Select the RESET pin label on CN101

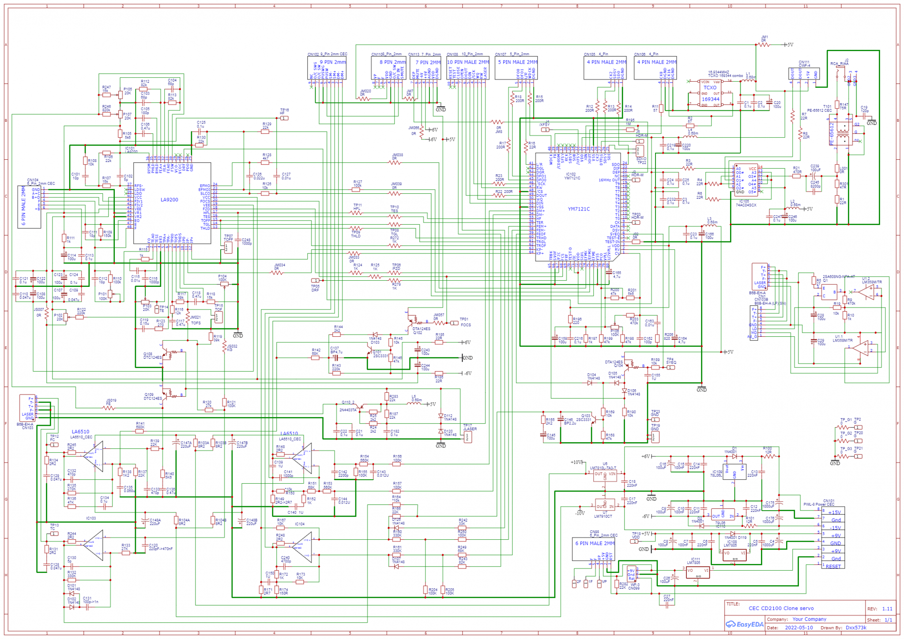[x=833, y=567]
